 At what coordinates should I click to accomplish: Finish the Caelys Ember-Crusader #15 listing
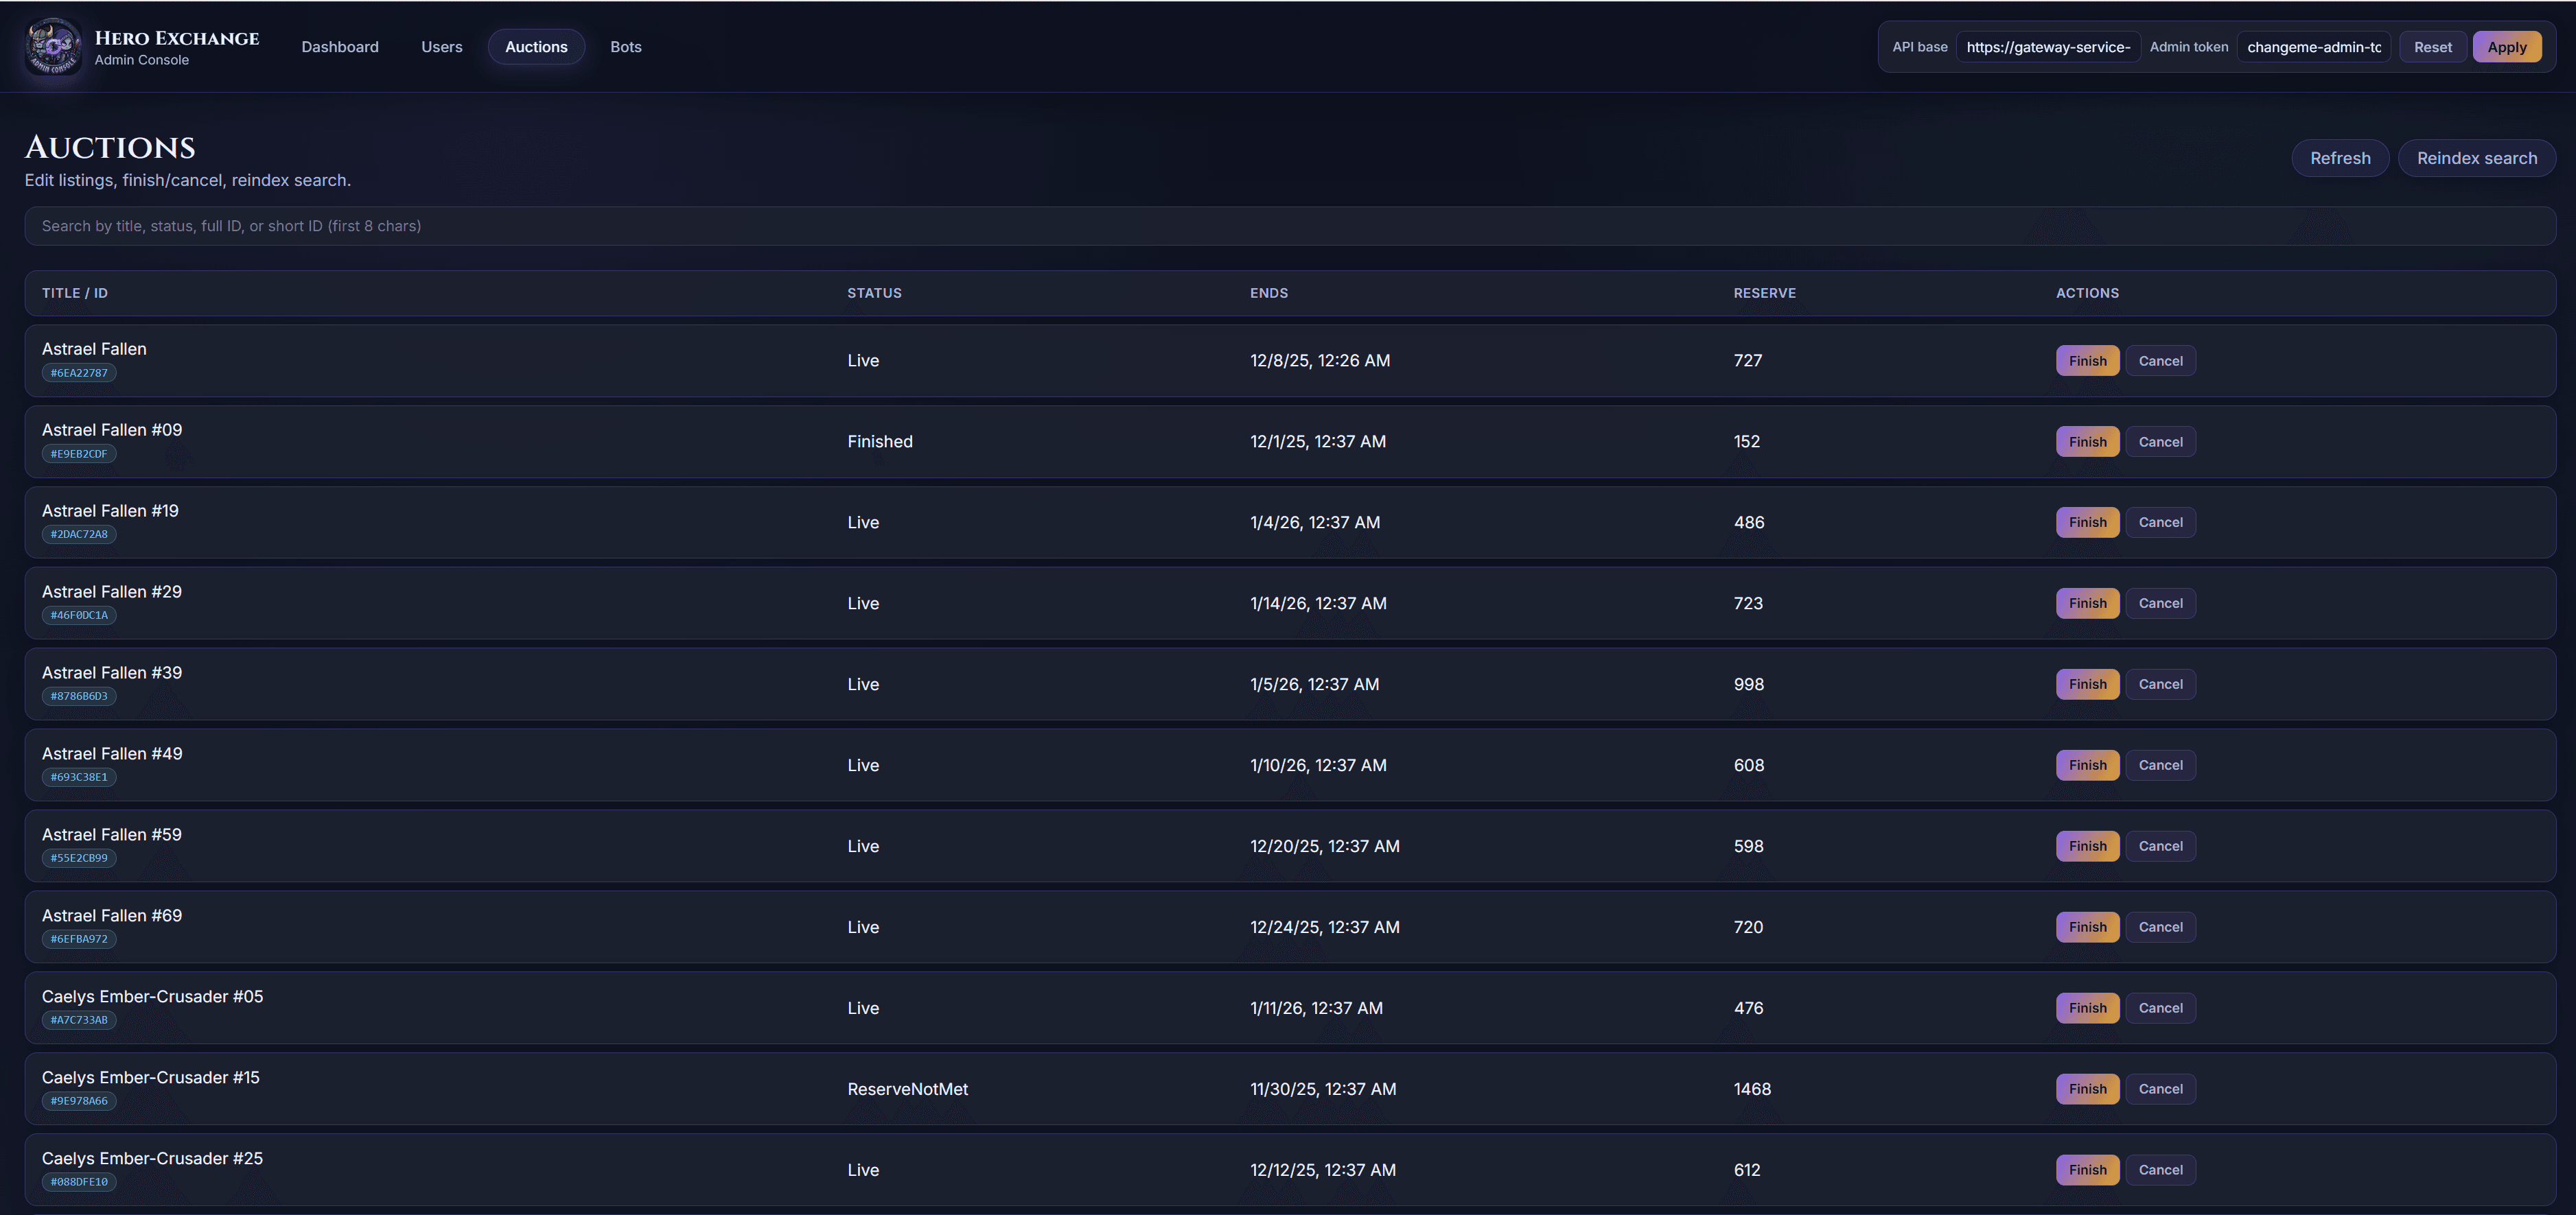point(2088,1088)
